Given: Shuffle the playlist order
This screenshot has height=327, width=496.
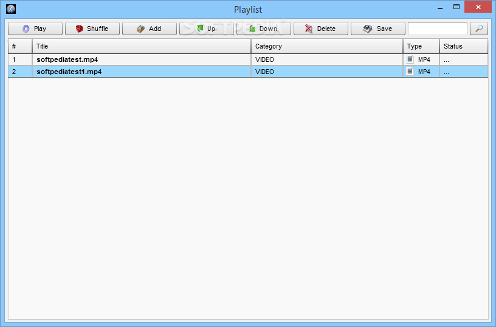Looking at the screenshot, I should click(x=92, y=29).
